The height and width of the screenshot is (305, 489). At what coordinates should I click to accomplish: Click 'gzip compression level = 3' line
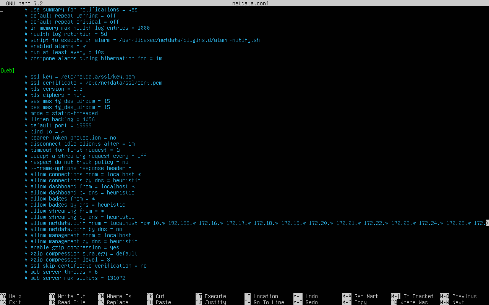tap(67, 260)
